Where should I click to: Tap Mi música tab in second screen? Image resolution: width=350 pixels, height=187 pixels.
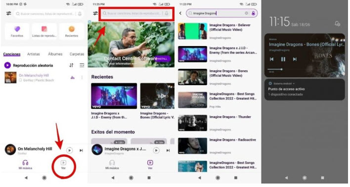[x=112, y=165]
